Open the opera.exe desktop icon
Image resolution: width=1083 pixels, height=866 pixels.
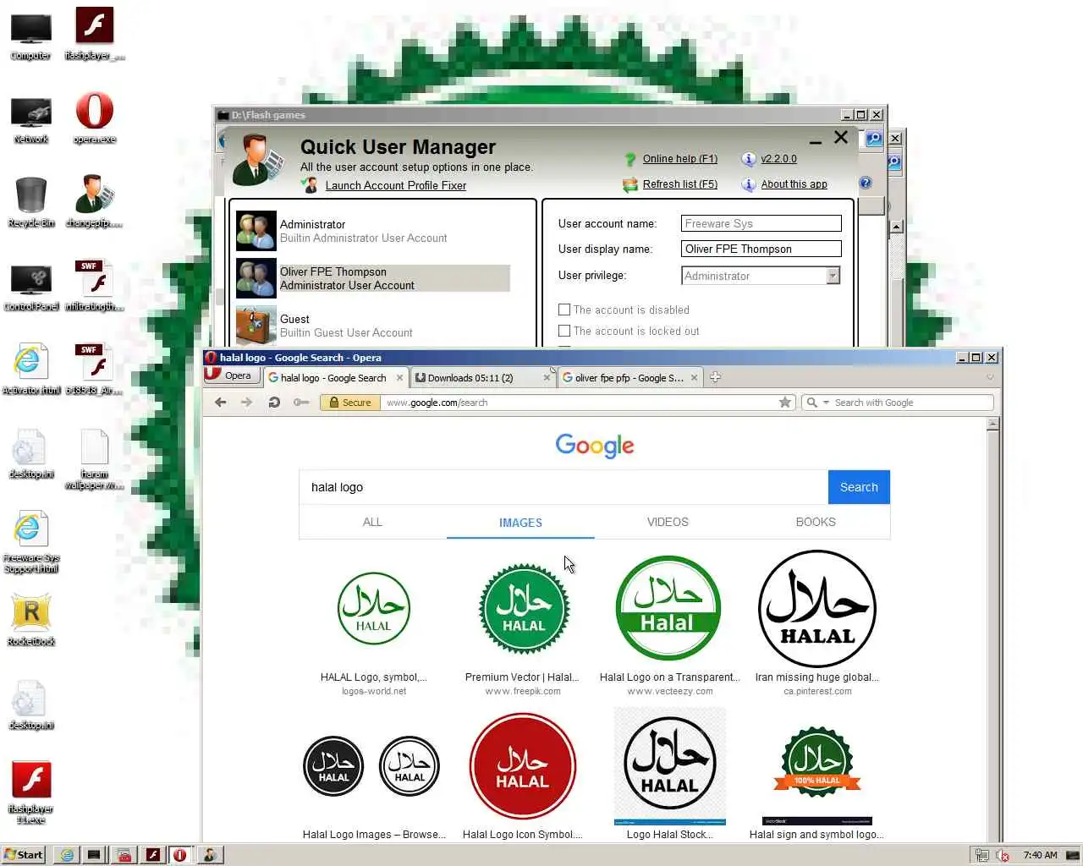(95, 118)
